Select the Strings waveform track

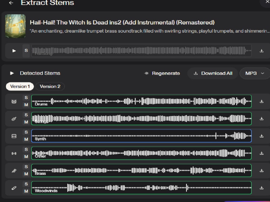pos(141,119)
